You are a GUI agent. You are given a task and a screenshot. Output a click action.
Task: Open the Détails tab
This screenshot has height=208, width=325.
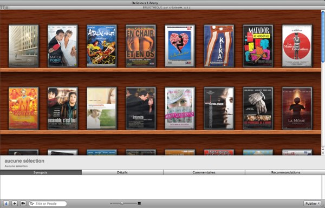coord(122,172)
